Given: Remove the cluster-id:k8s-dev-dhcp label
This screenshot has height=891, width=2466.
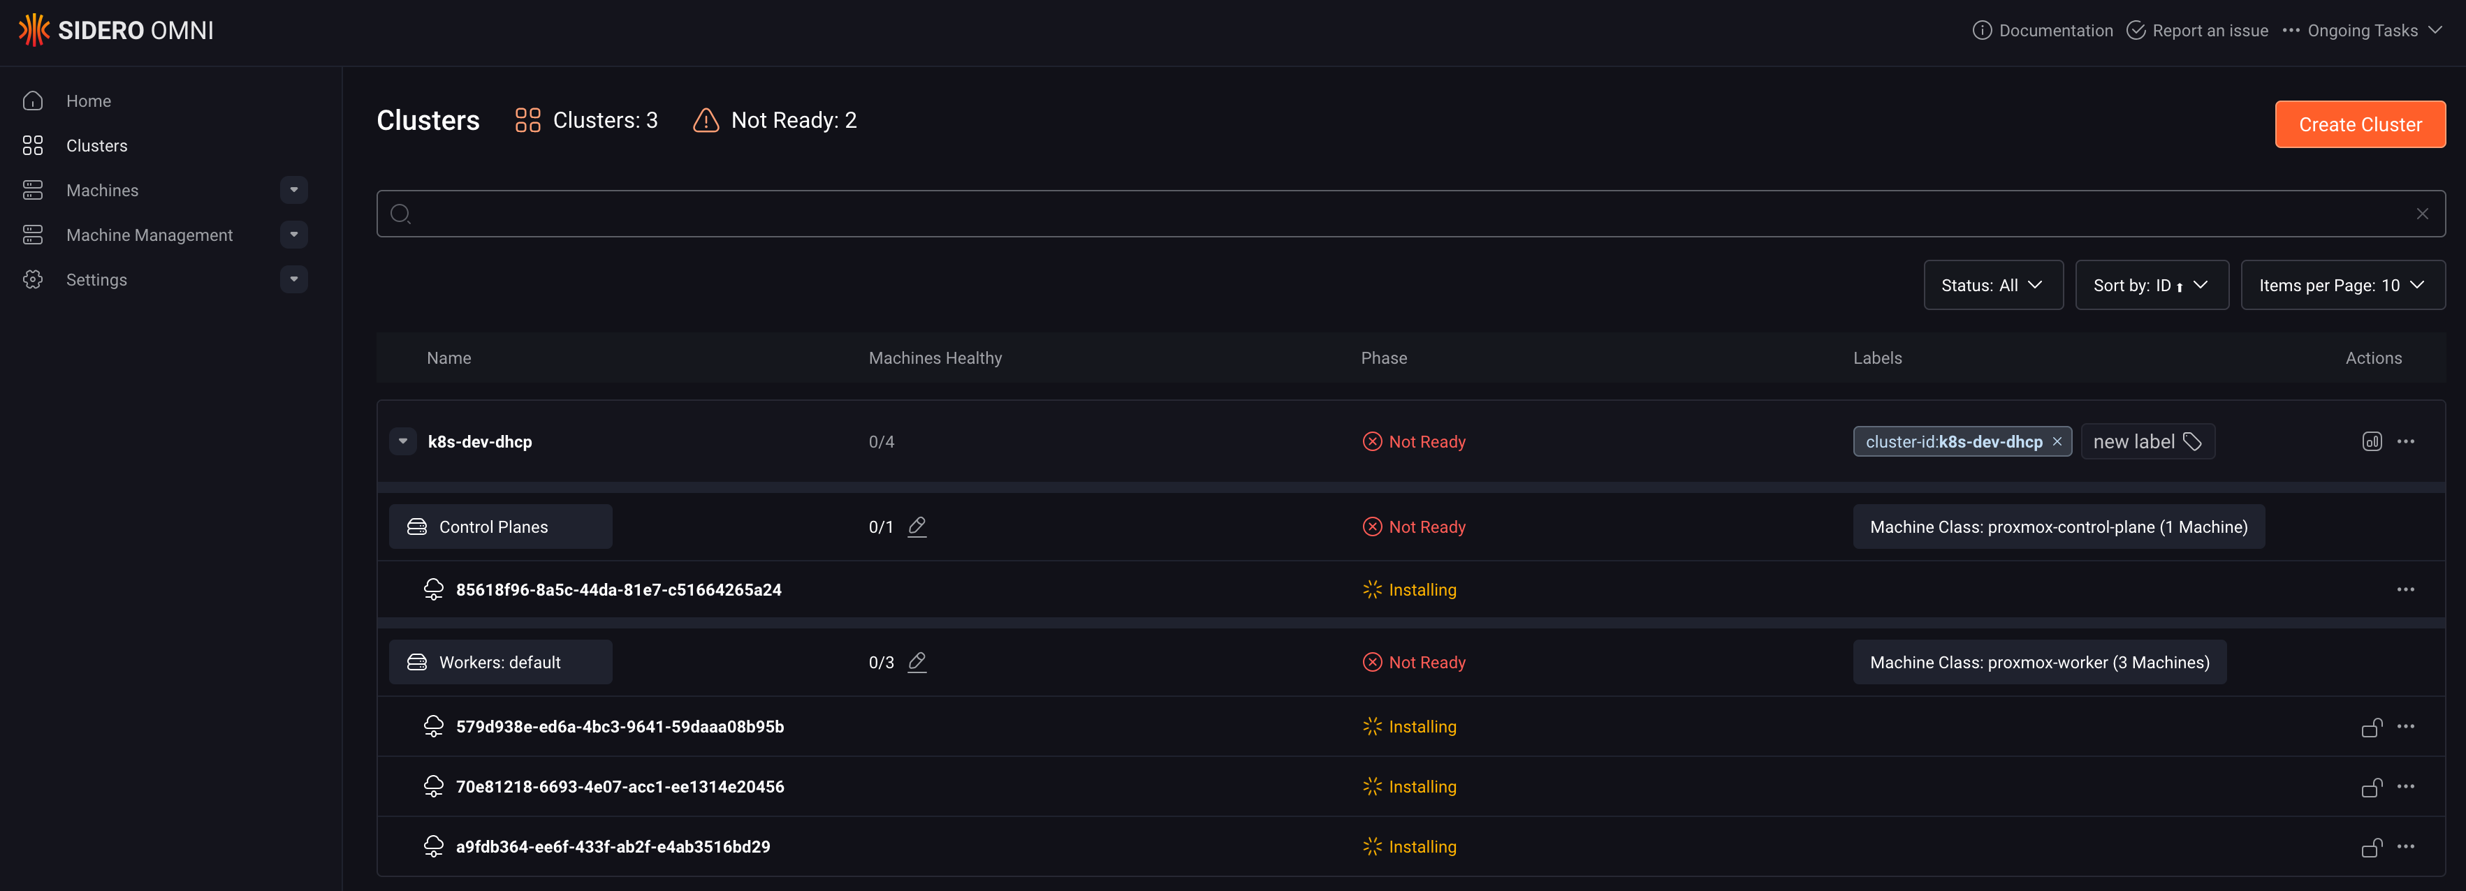Looking at the screenshot, I should coord(2057,441).
